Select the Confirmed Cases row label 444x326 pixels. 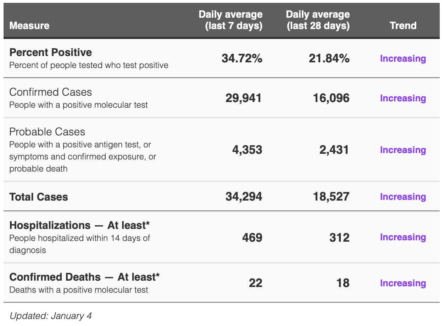[51, 92]
